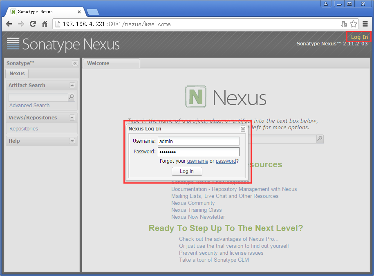Image resolution: width=374 pixels, height=276 pixels.
Task: Close the Sonatype Nexus browser tab
Action: [79, 12]
